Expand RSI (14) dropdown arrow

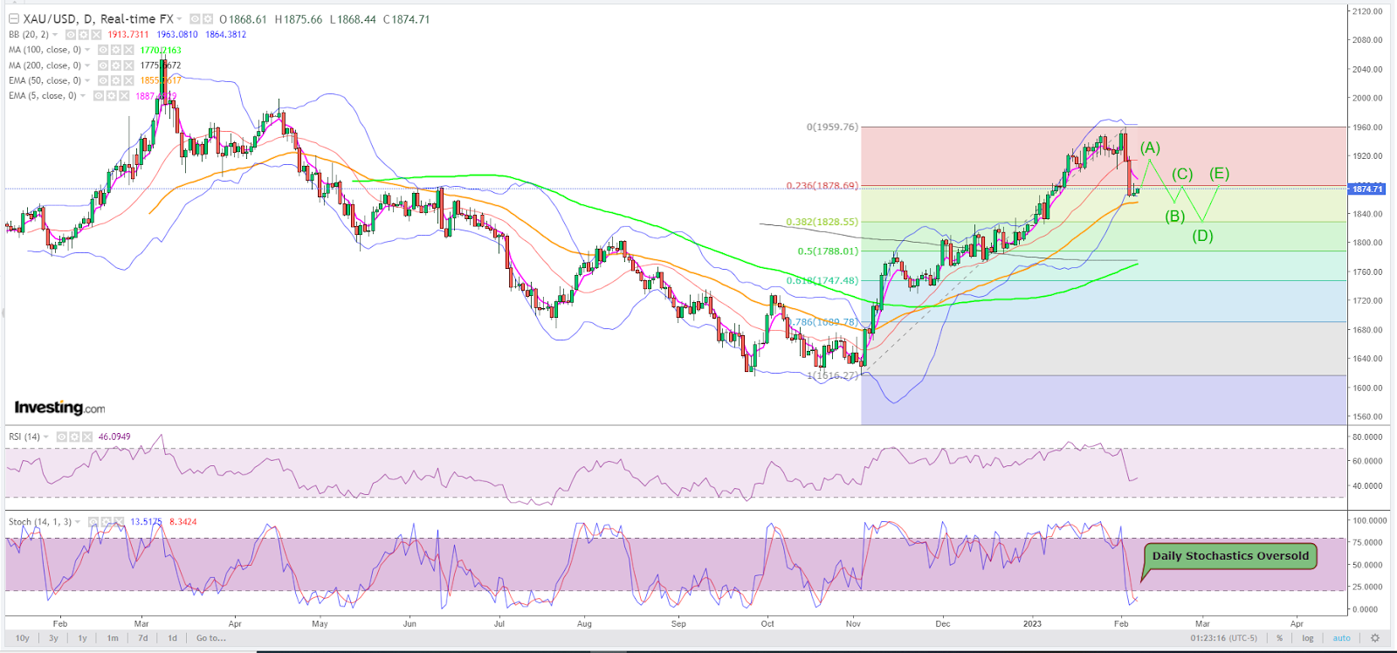click(x=47, y=436)
